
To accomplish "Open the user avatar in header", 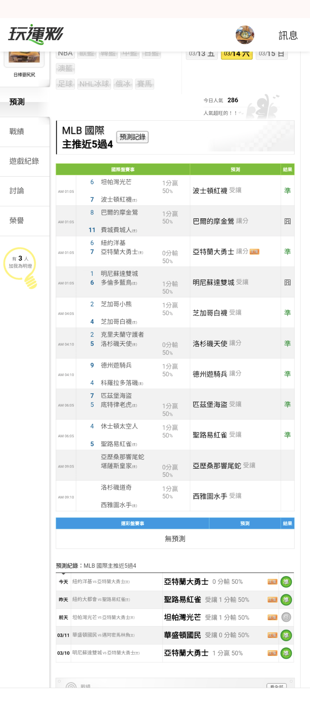I will (x=245, y=35).
